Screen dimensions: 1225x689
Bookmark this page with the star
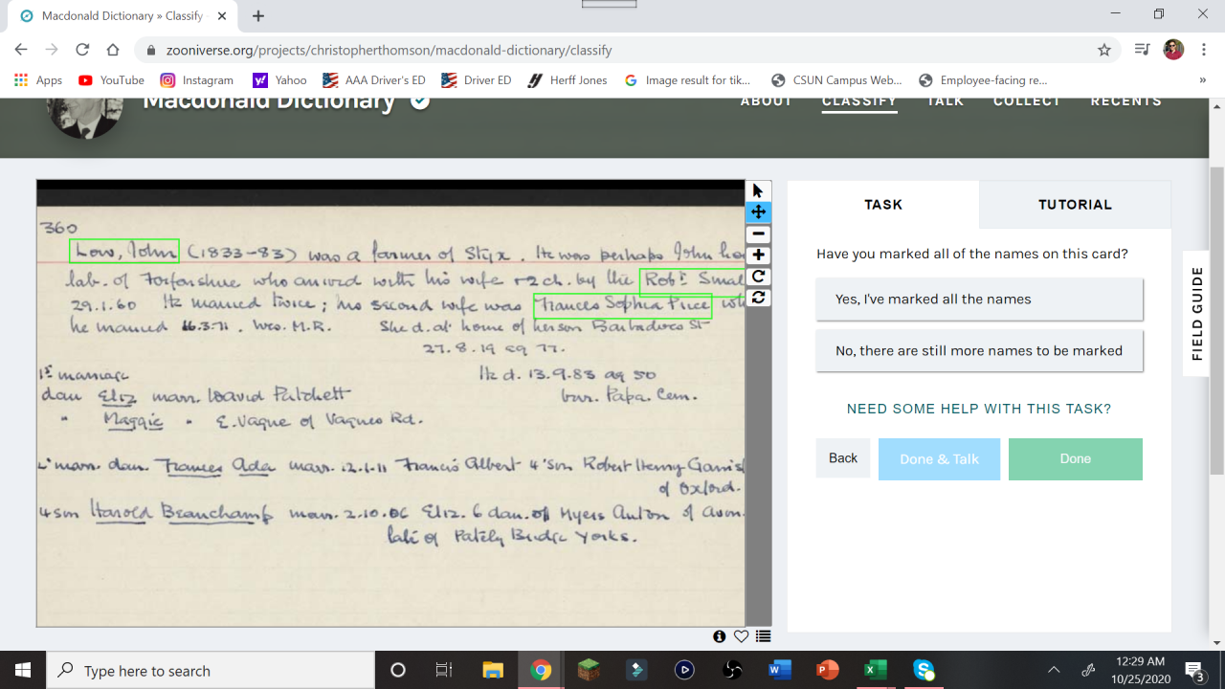pos(1104,50)
